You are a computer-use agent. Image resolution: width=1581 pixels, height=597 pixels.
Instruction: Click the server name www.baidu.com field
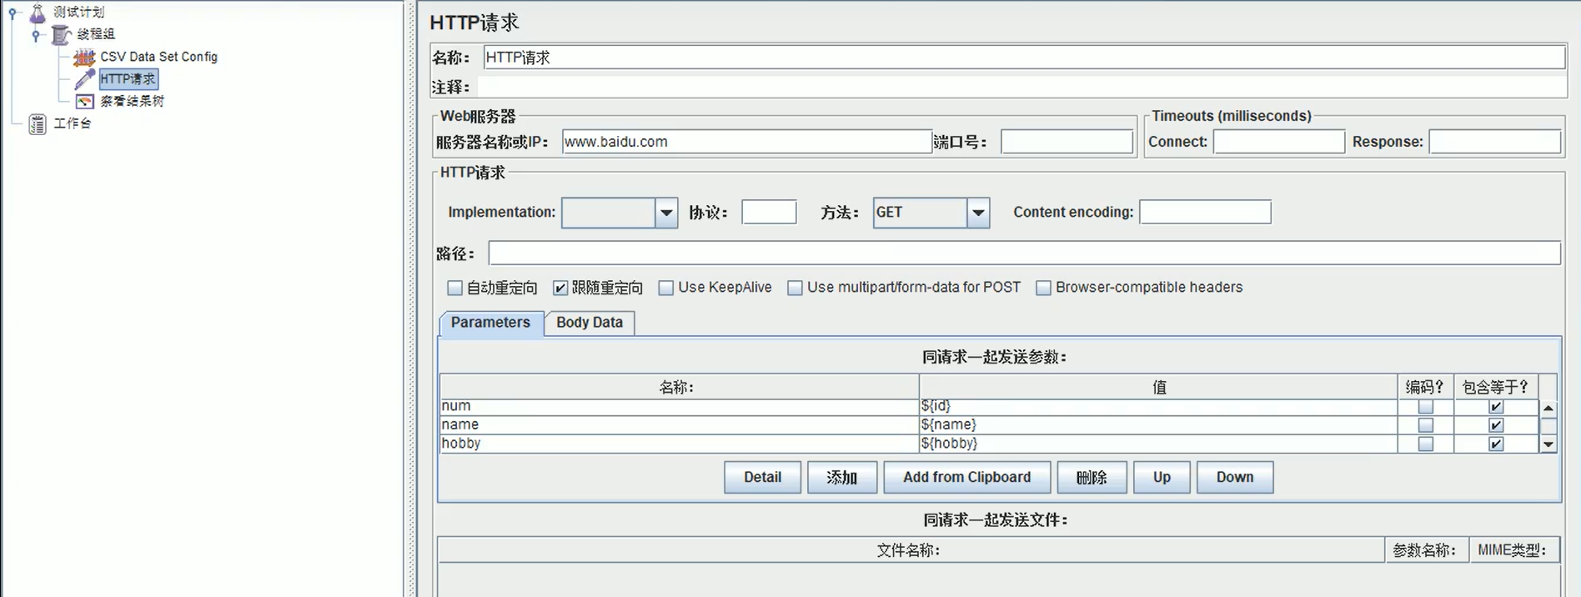tap(747, 142)
